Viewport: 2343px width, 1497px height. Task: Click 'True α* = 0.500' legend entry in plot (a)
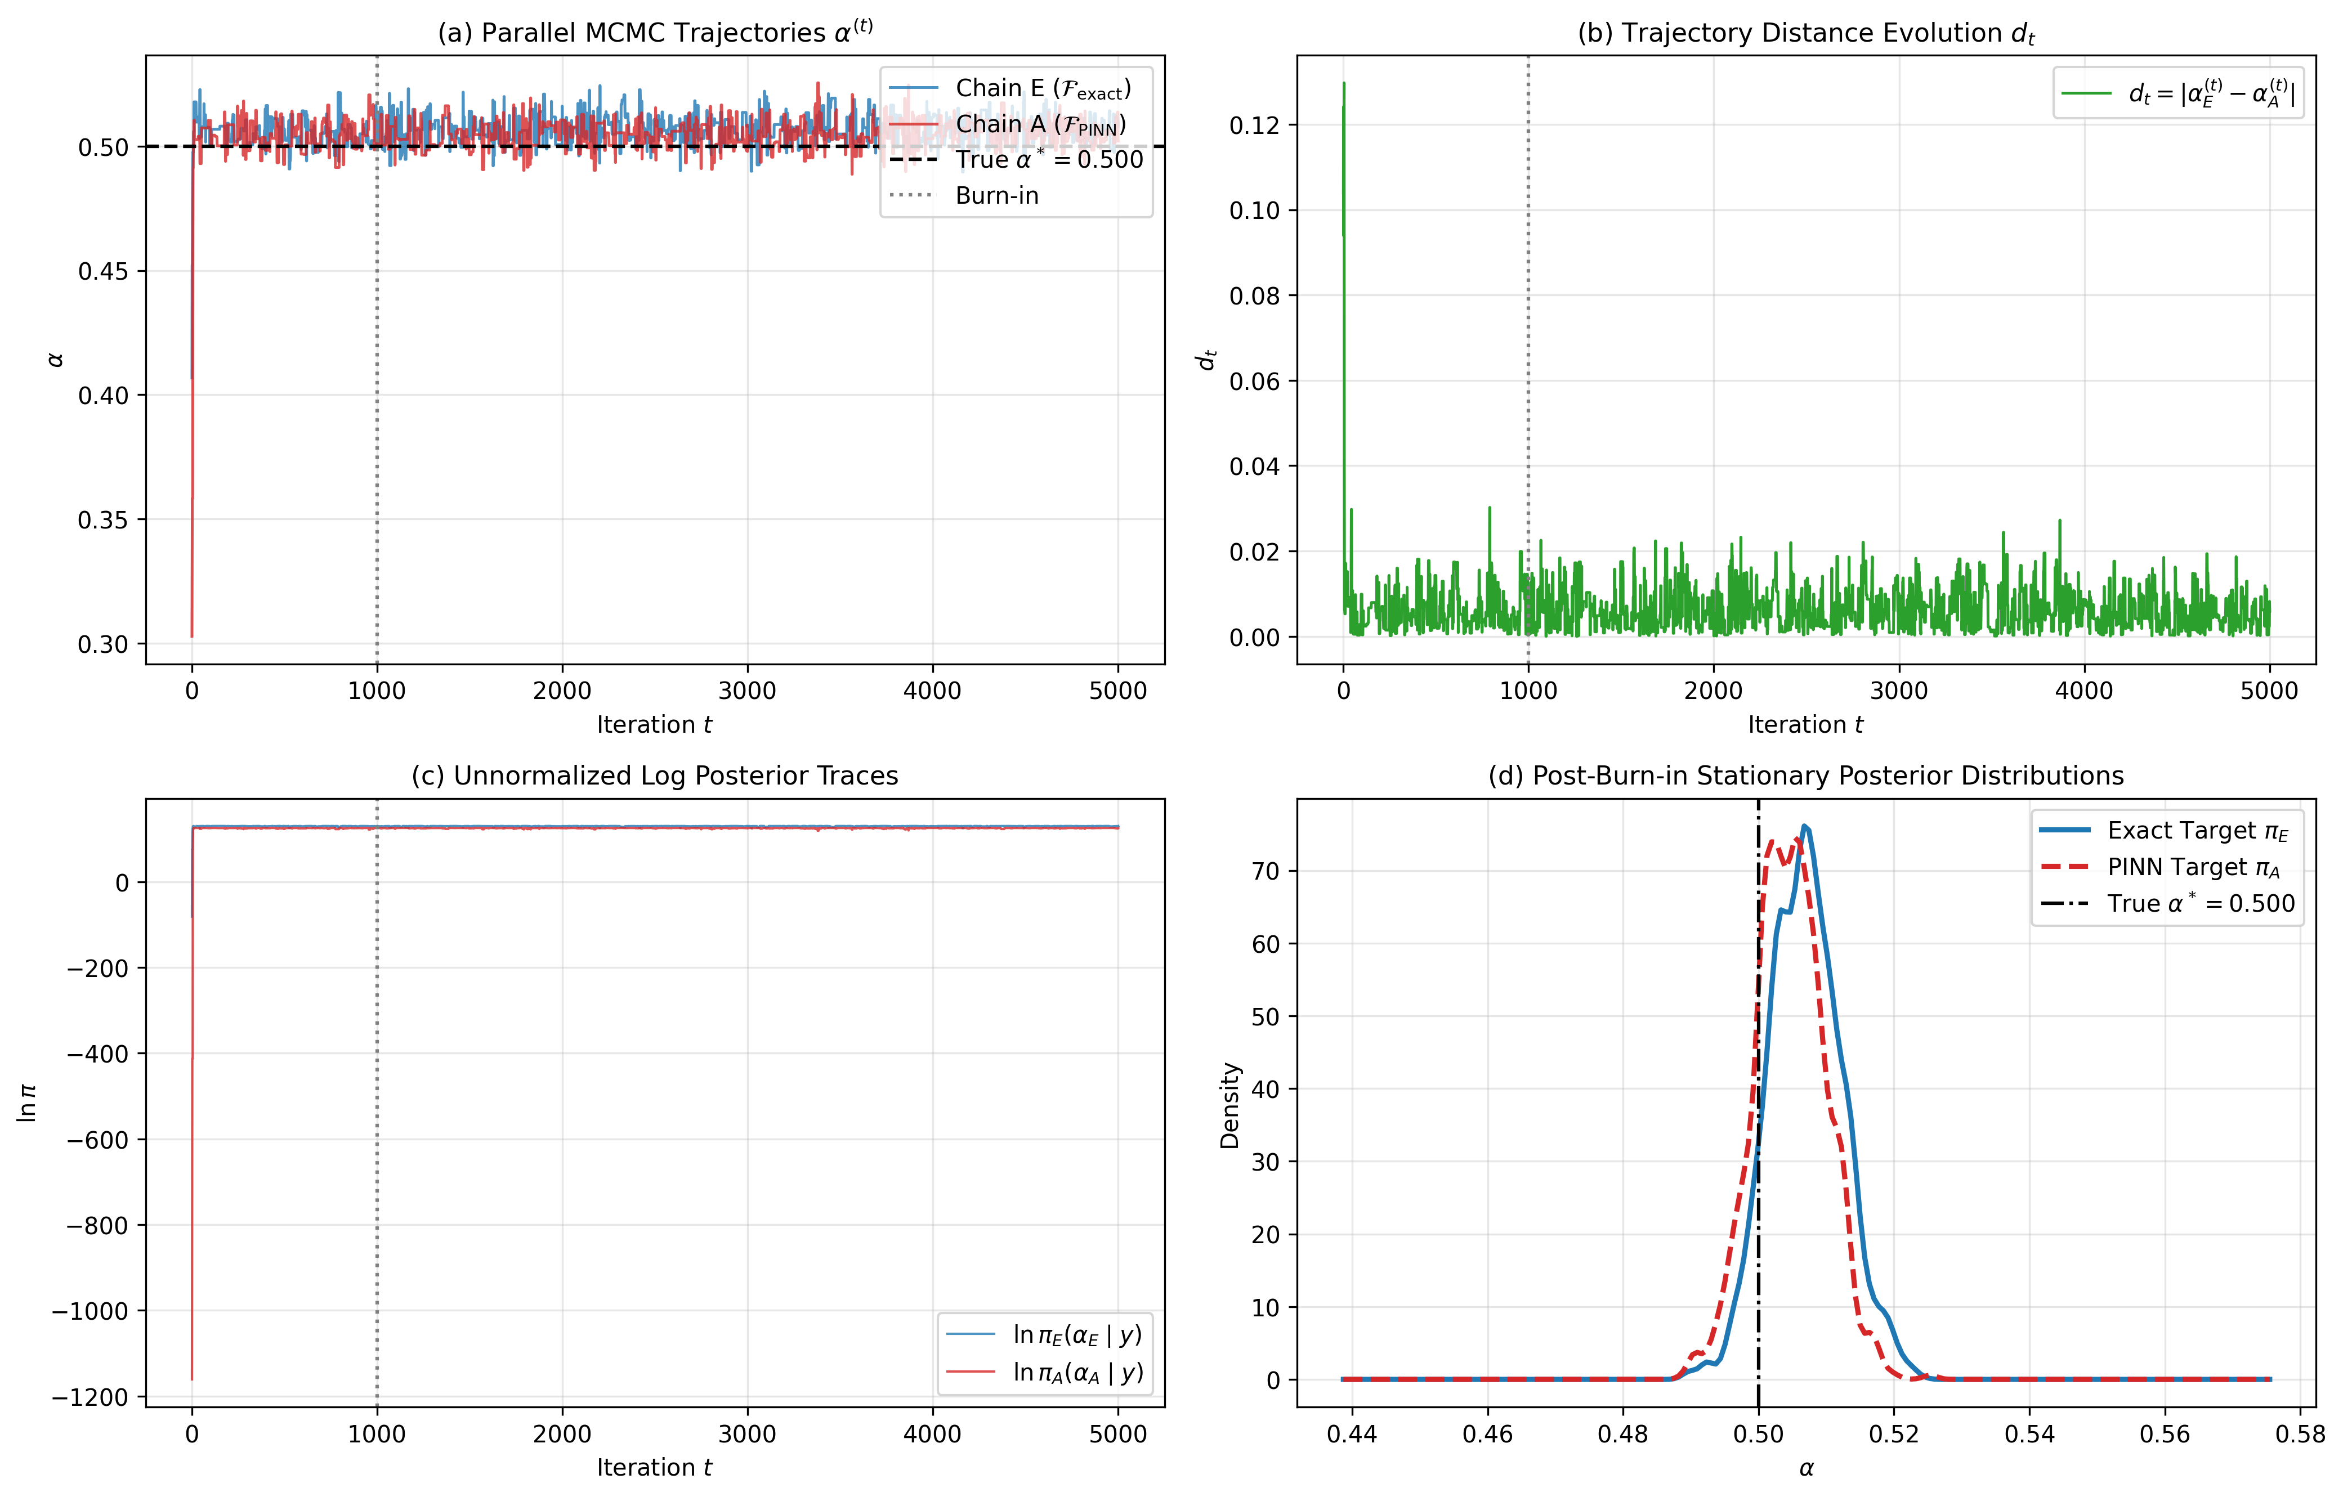click(1016, 159)
